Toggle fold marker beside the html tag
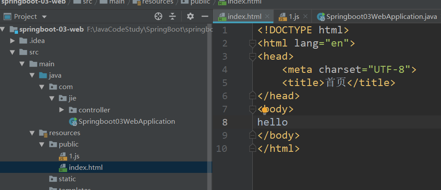The width and height of the screenshot is (441, 190). click(252, 43)
